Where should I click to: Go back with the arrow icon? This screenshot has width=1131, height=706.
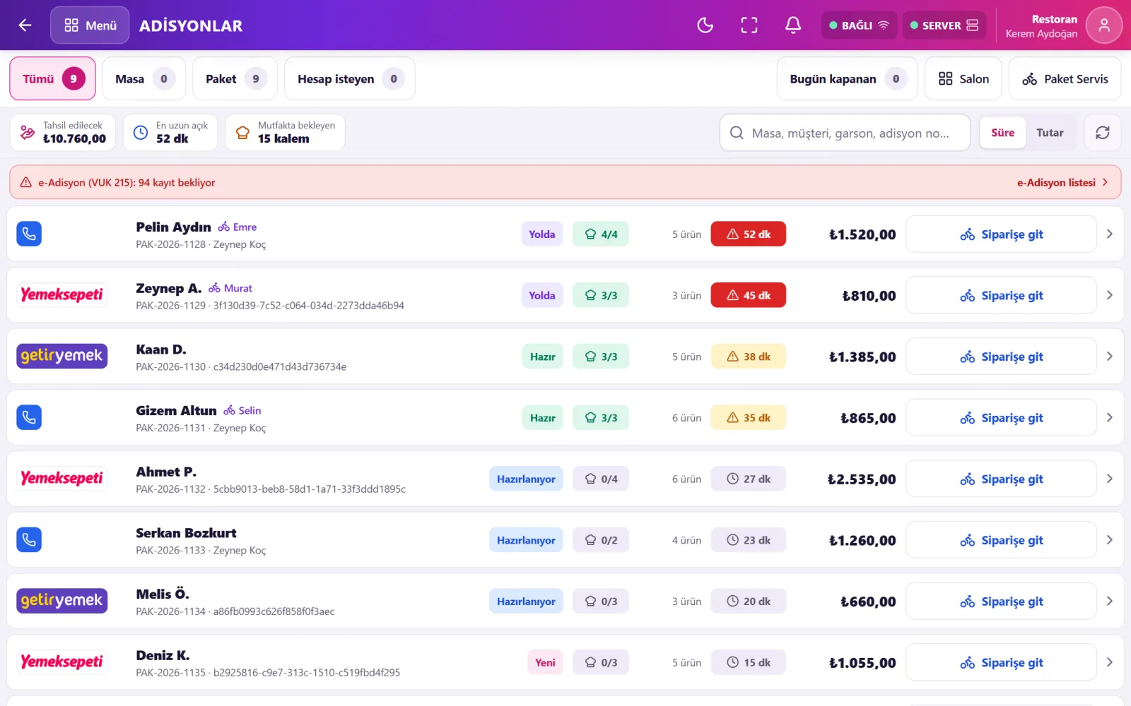[x=25, y=25]
